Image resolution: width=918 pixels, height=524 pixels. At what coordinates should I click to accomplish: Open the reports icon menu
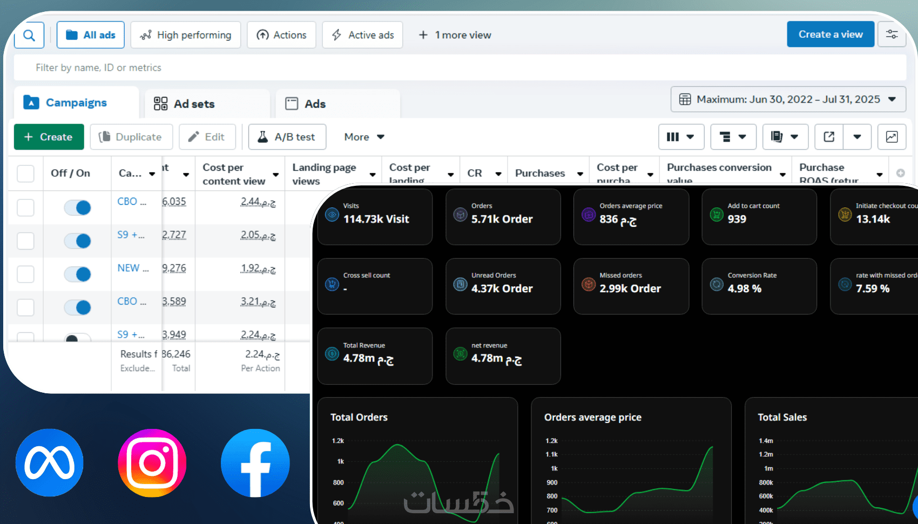[x=785, y=137]
